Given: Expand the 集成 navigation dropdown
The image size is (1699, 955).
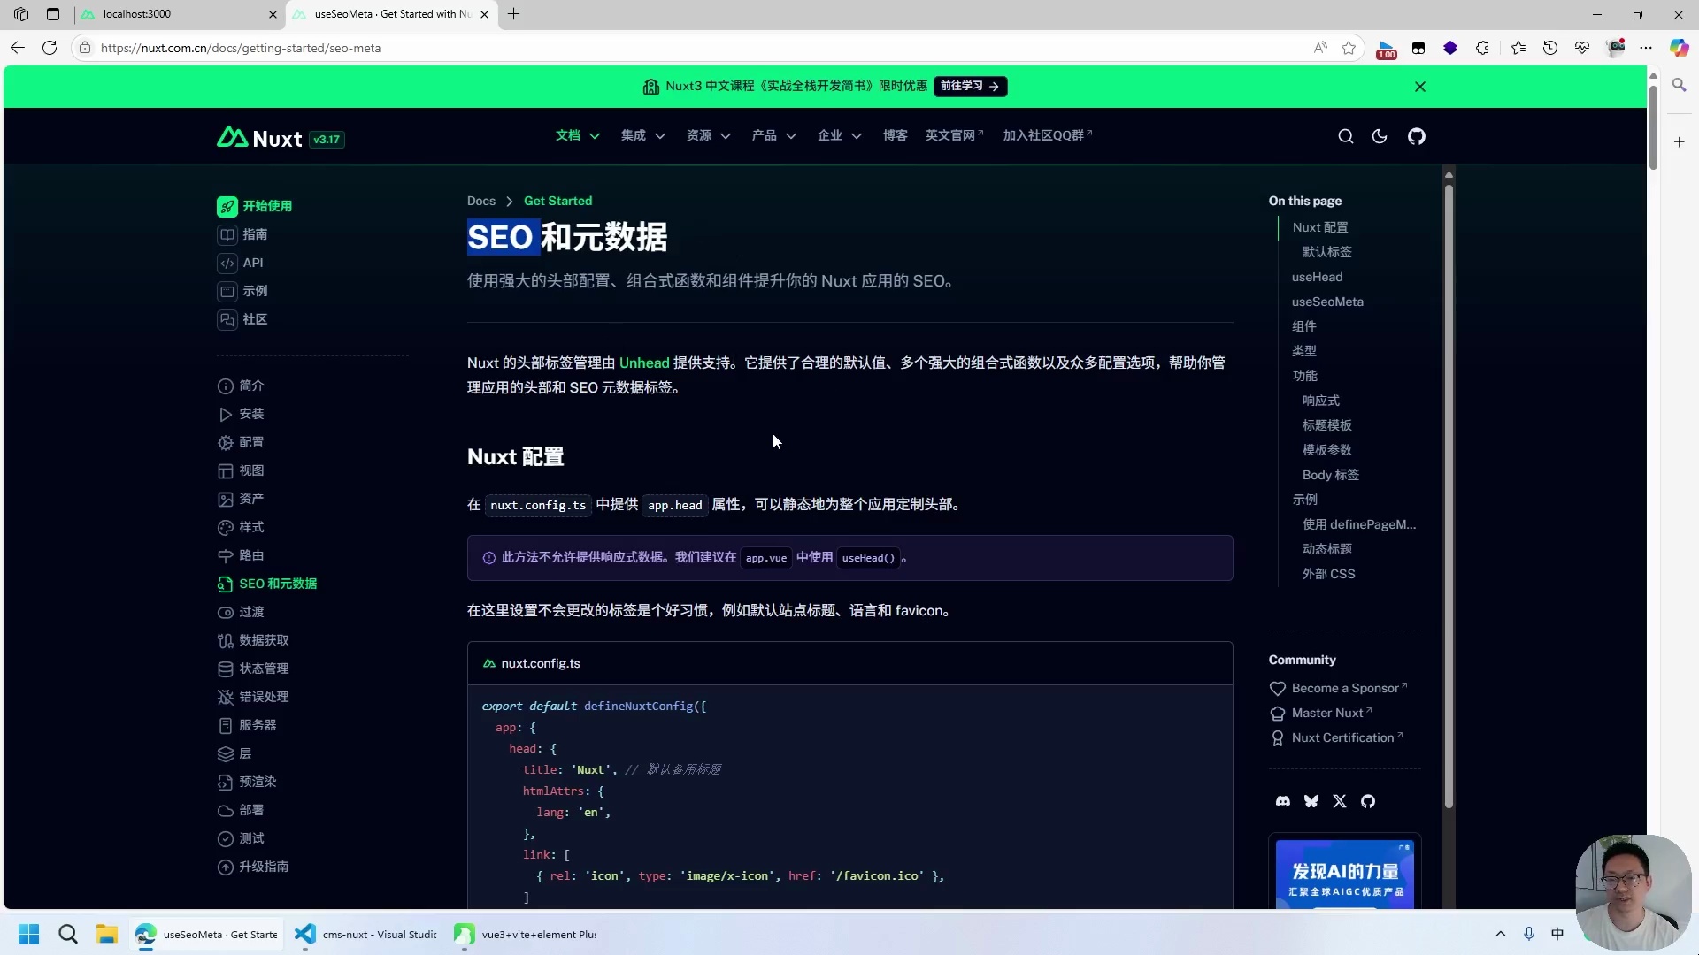Looking at the screenshot, I should pyautogui.click(x=642, y=135).
